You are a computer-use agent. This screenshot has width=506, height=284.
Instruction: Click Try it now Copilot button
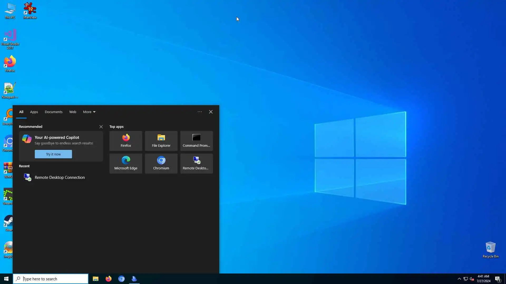coord(53,154)
